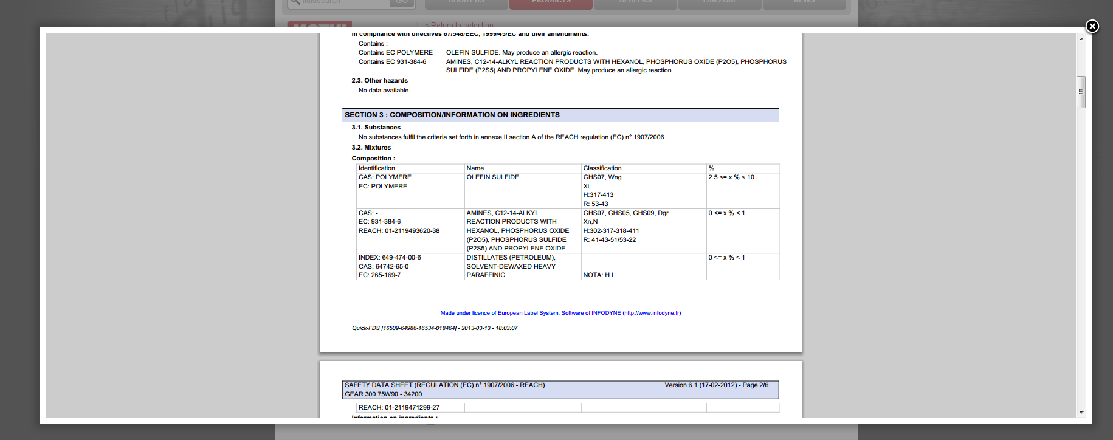Click 'INDEX: 649-474-00-6' identification text
Viewport: 1113px width, 440px height.
[x=389, y=258]
